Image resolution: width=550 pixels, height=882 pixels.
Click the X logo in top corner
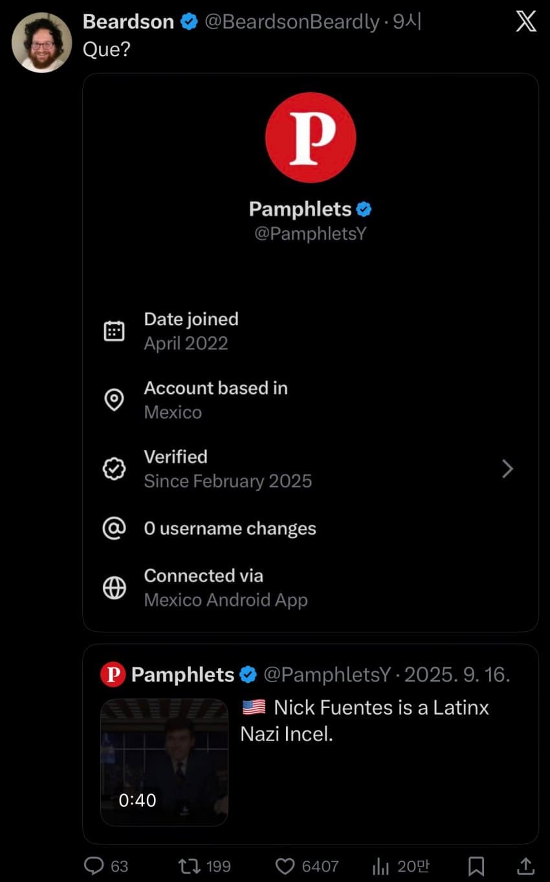525,22
